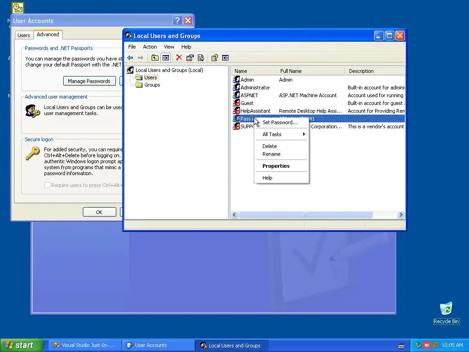Click 'Remote Desktop Help Assi...' full name cell
Viewport: 469px width, 352px height.
pos(310,111)
